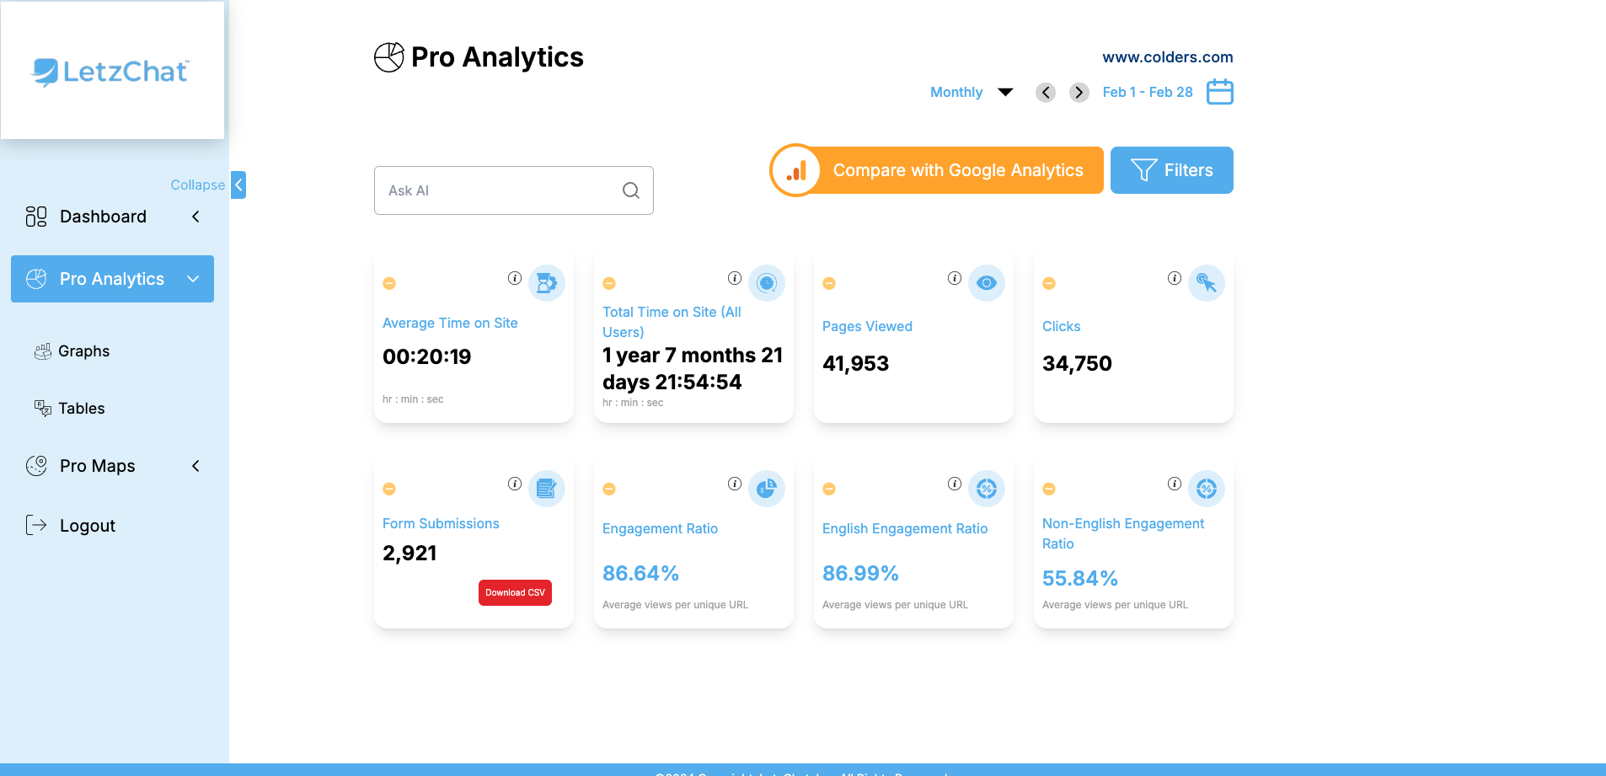The width and height of the screenshot is (1606, 776).
Task: Switch to the Tables section
Action: point(81,408)
